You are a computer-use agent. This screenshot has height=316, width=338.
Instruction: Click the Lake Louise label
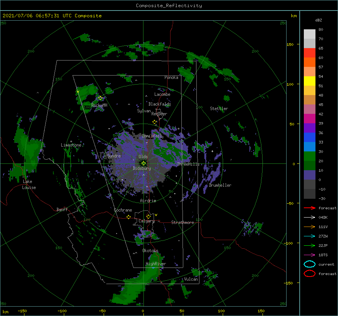(x=29, y=184)
